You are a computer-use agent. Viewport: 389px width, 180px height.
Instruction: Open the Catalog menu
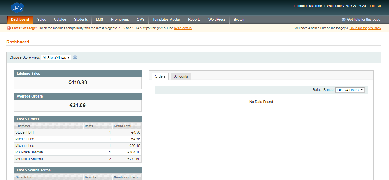click(x=60, y=20)
